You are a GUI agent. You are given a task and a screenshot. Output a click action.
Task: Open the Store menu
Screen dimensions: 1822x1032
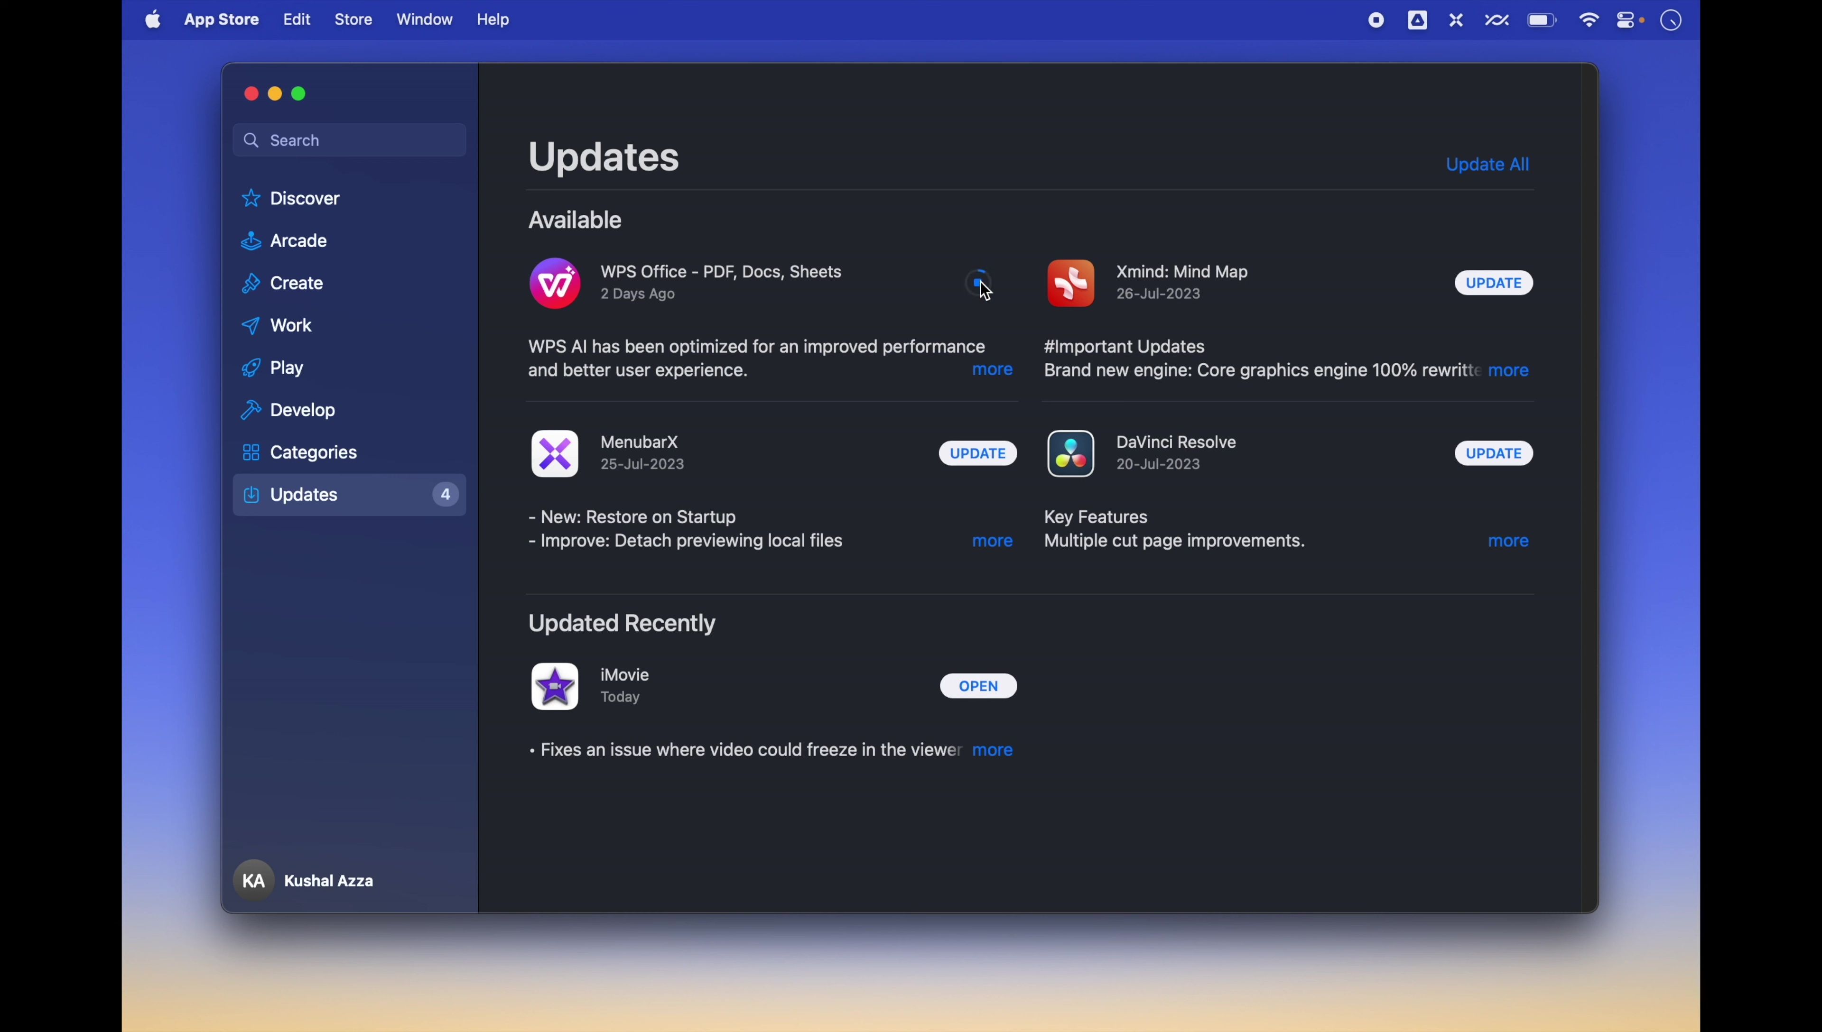pos(353,20)
